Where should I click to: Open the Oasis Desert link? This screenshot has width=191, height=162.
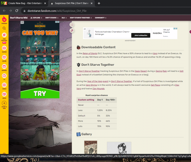pyautogui.click(x=141, y=71)
